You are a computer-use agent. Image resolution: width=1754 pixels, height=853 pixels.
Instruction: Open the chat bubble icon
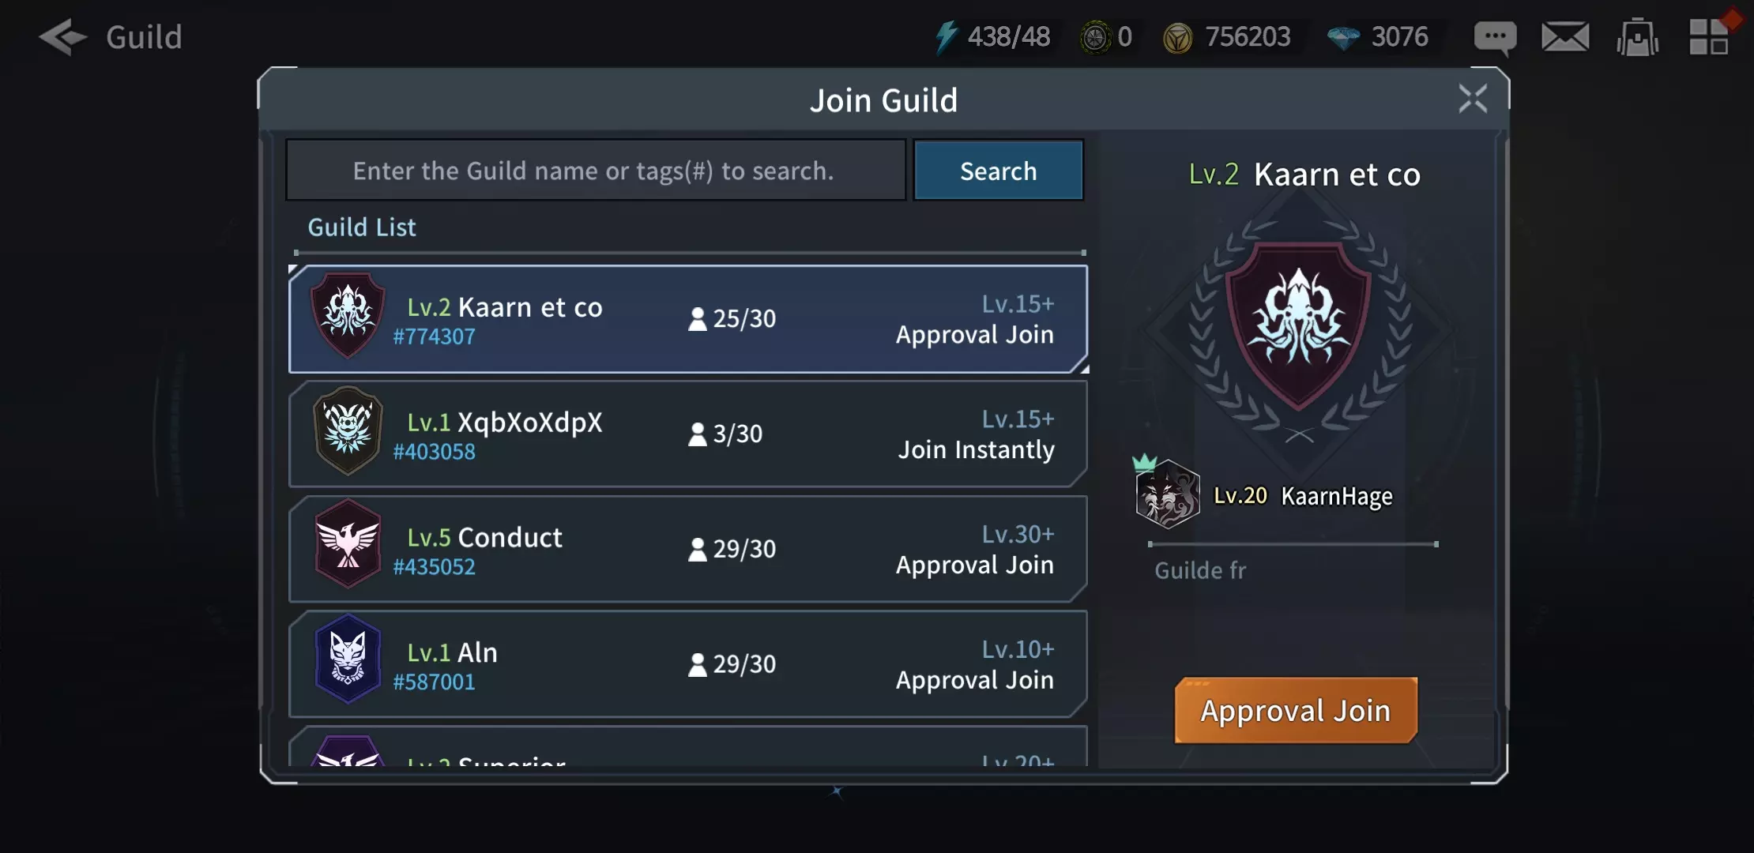[1495, 37]
